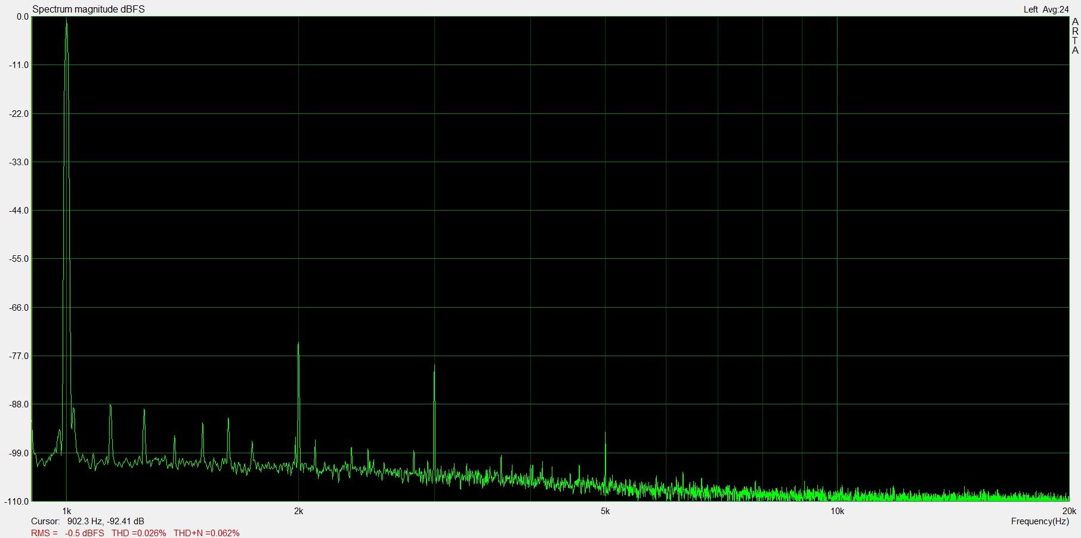Click the '-55.0' dB axis label
This screenshot has height=538, width=1081.
point(19,259)
